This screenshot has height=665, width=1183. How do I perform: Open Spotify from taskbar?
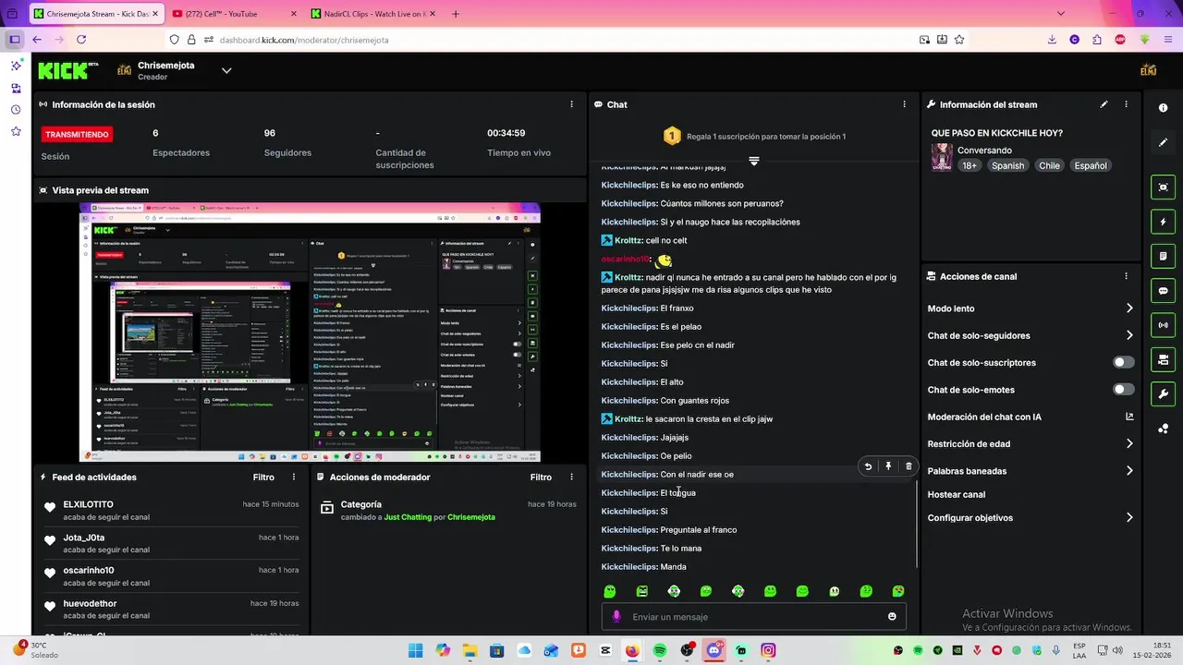pyautogui.click(x=660, y=650)
